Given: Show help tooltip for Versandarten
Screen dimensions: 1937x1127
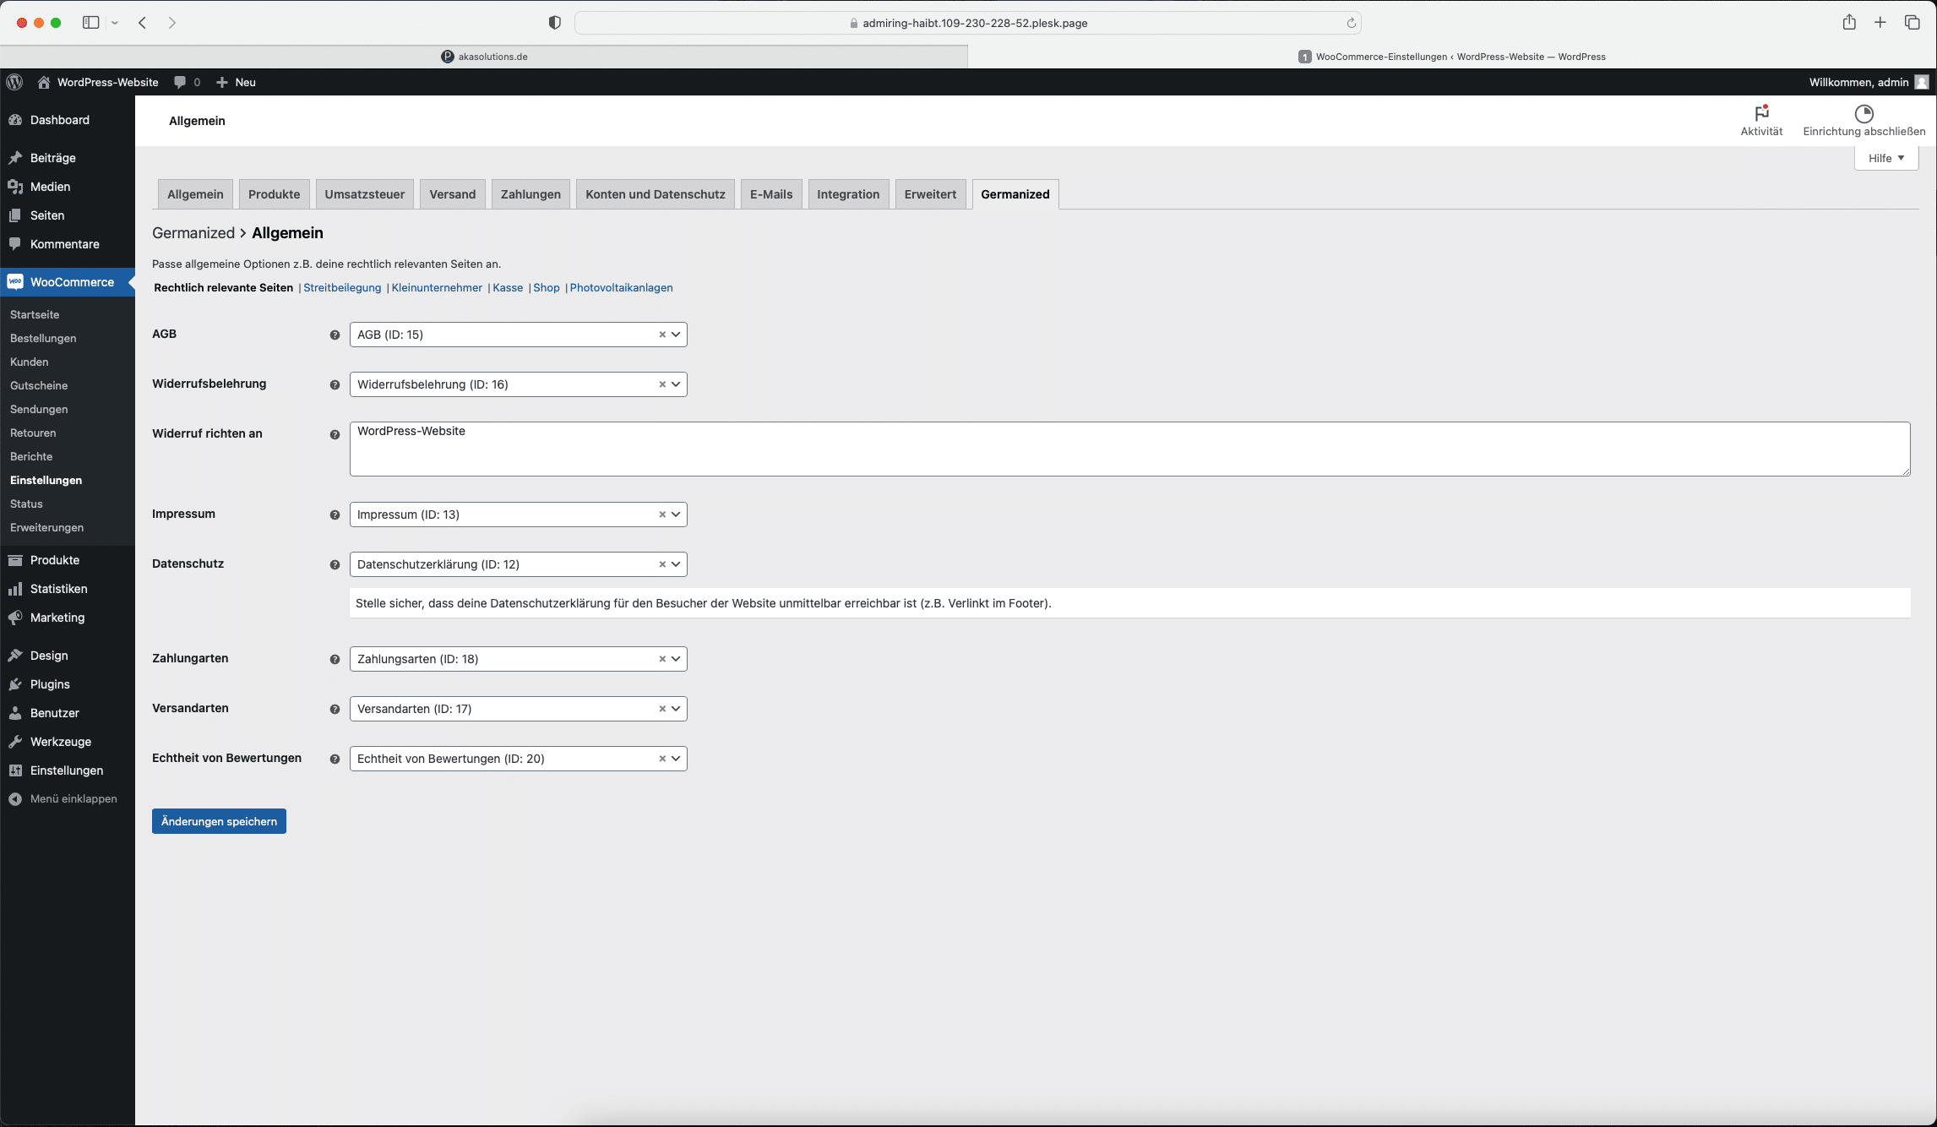Looking at the screenshot, I should point(335,710).
